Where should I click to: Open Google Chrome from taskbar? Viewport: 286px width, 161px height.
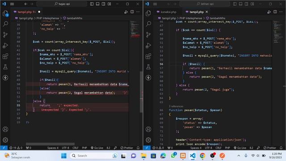[x=202, y=156]
